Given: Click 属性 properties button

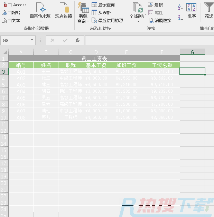Looking at the screenshot, I should [x=156, y=13].
